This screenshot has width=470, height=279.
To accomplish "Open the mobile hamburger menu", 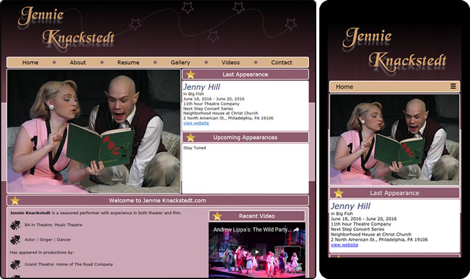I will pyautogui.click(x=453, y=87).
